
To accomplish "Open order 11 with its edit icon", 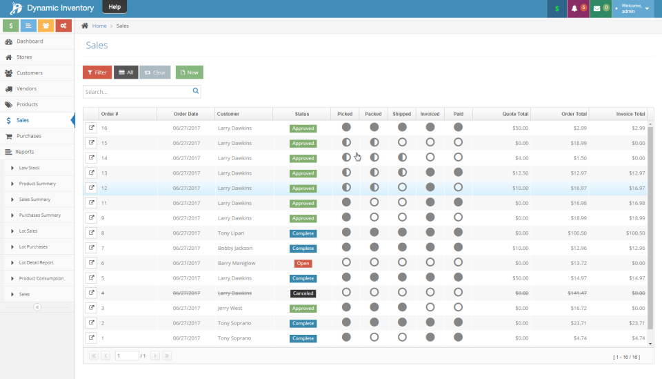I will tap(91, 203).
